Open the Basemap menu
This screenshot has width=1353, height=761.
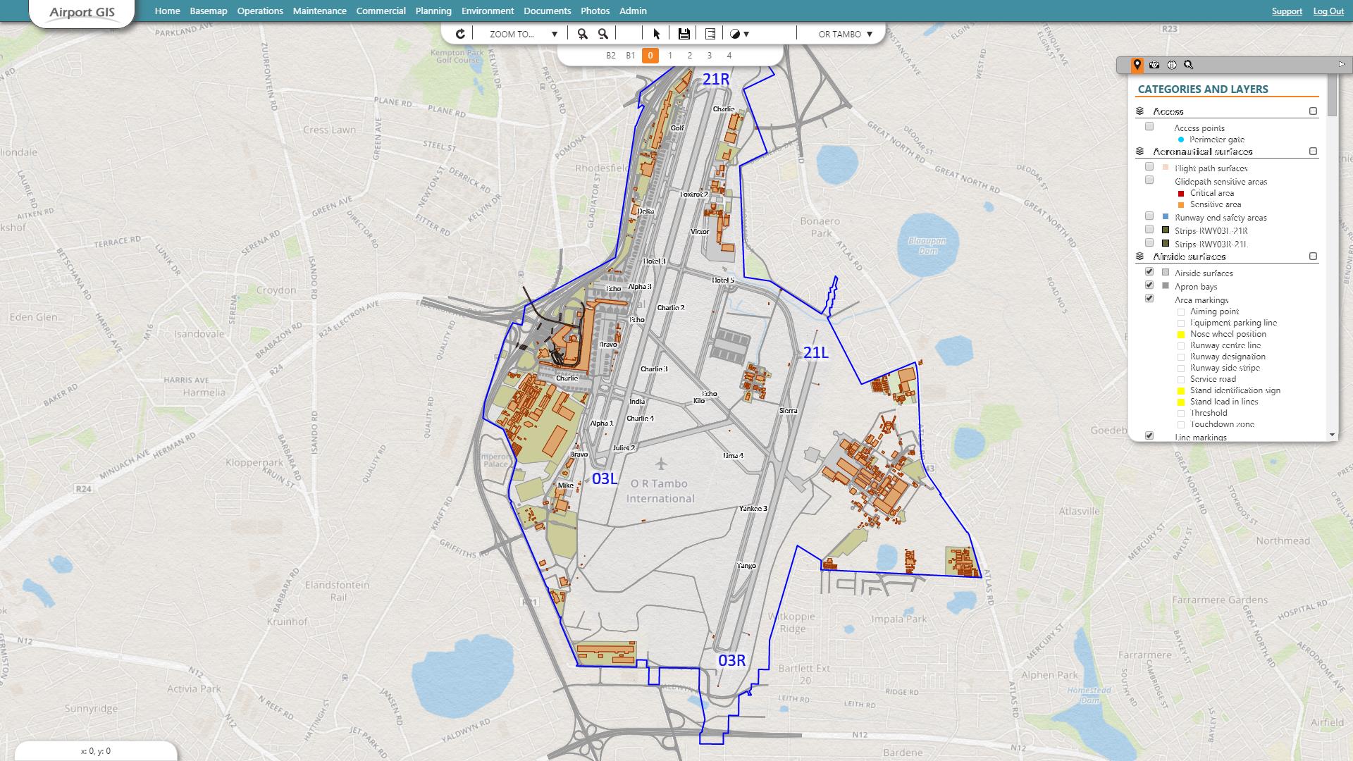click(209, 11)
